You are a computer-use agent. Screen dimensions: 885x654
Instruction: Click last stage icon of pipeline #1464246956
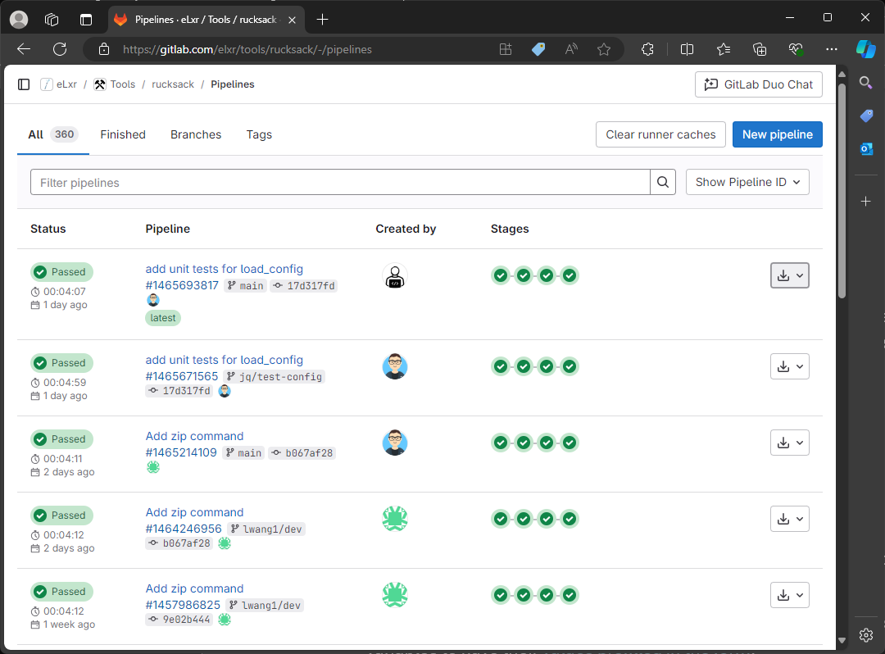coord(570,519)
